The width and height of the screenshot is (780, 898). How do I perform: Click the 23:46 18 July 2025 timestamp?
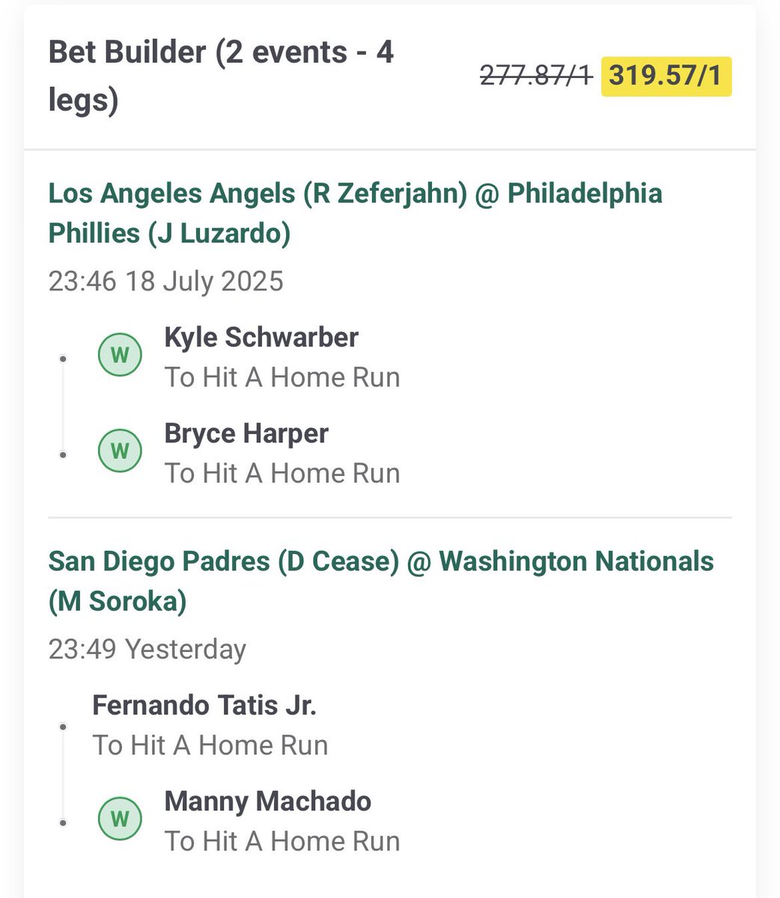pos(166,281)
